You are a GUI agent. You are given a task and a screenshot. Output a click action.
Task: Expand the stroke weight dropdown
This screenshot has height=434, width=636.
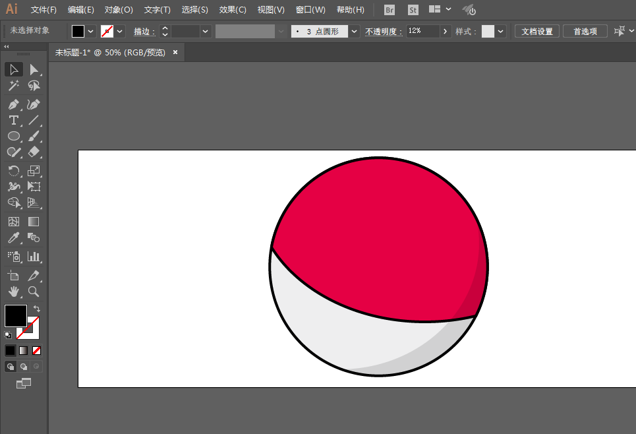[x=206, y=31]
